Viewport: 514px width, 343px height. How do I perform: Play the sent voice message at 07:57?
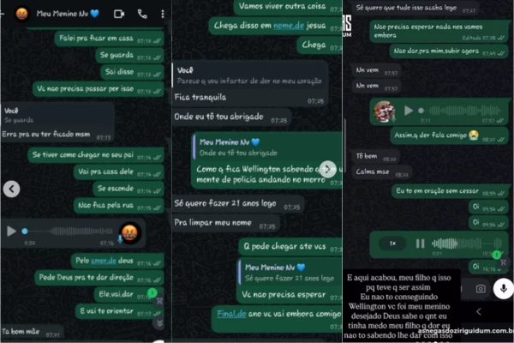[x=408, y=111]
